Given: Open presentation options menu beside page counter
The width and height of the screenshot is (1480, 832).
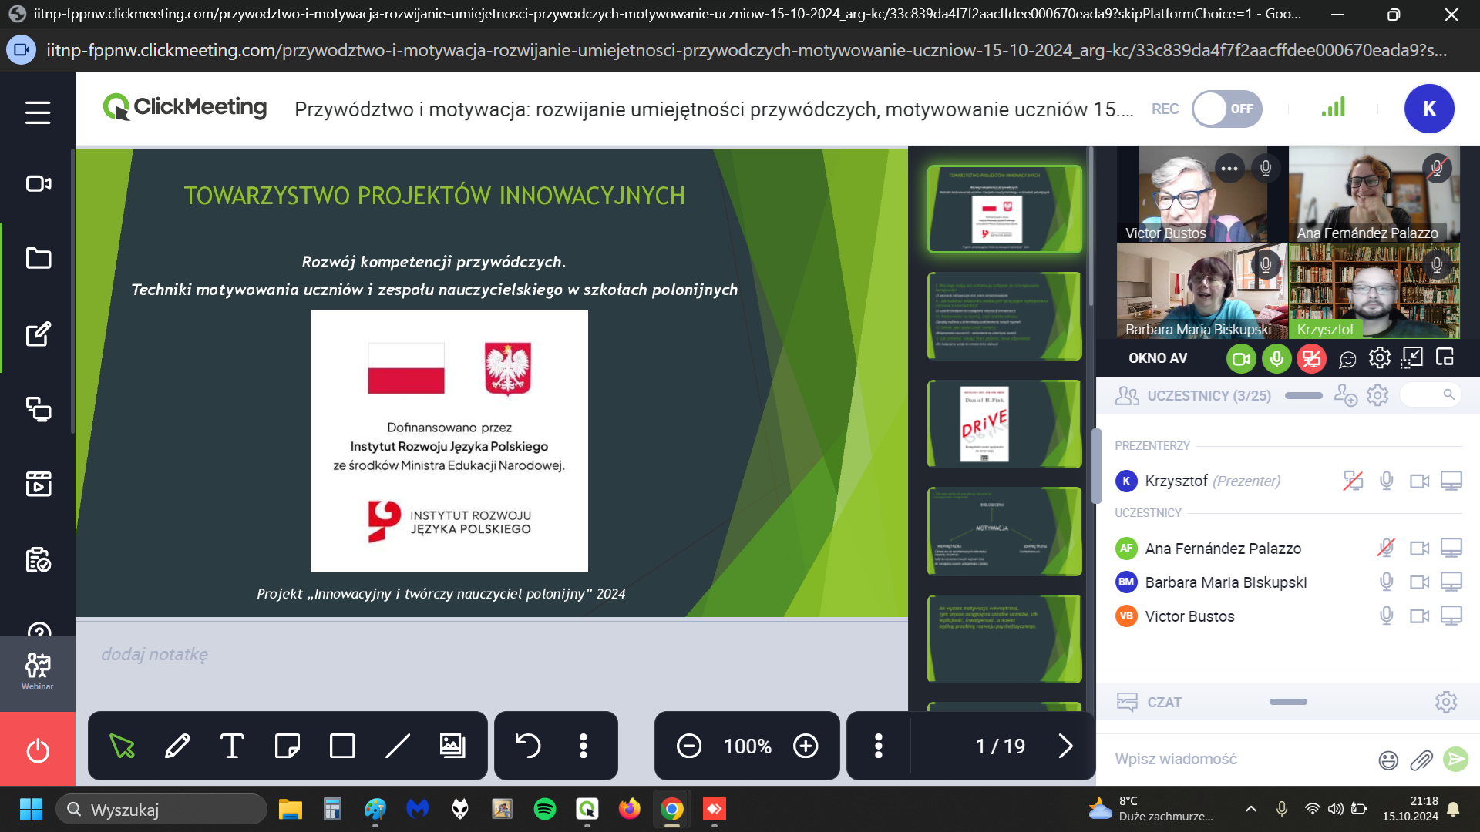Looking at the screenshot, I should pos(879,746).
